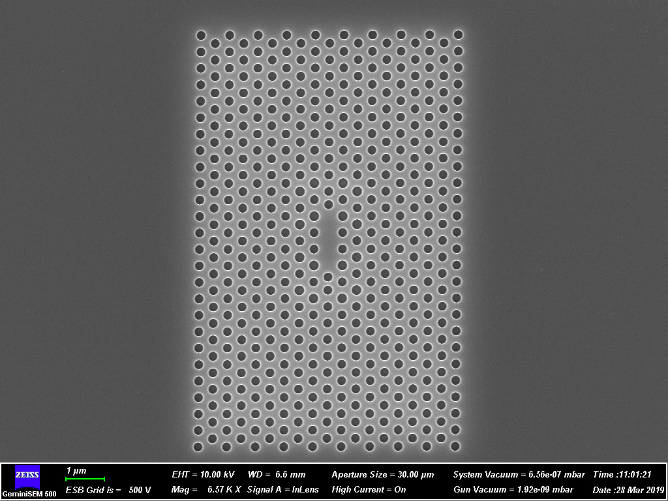Click the bottom-left hole of the array
The image size is (668, 501).
(x=198, y=447)
